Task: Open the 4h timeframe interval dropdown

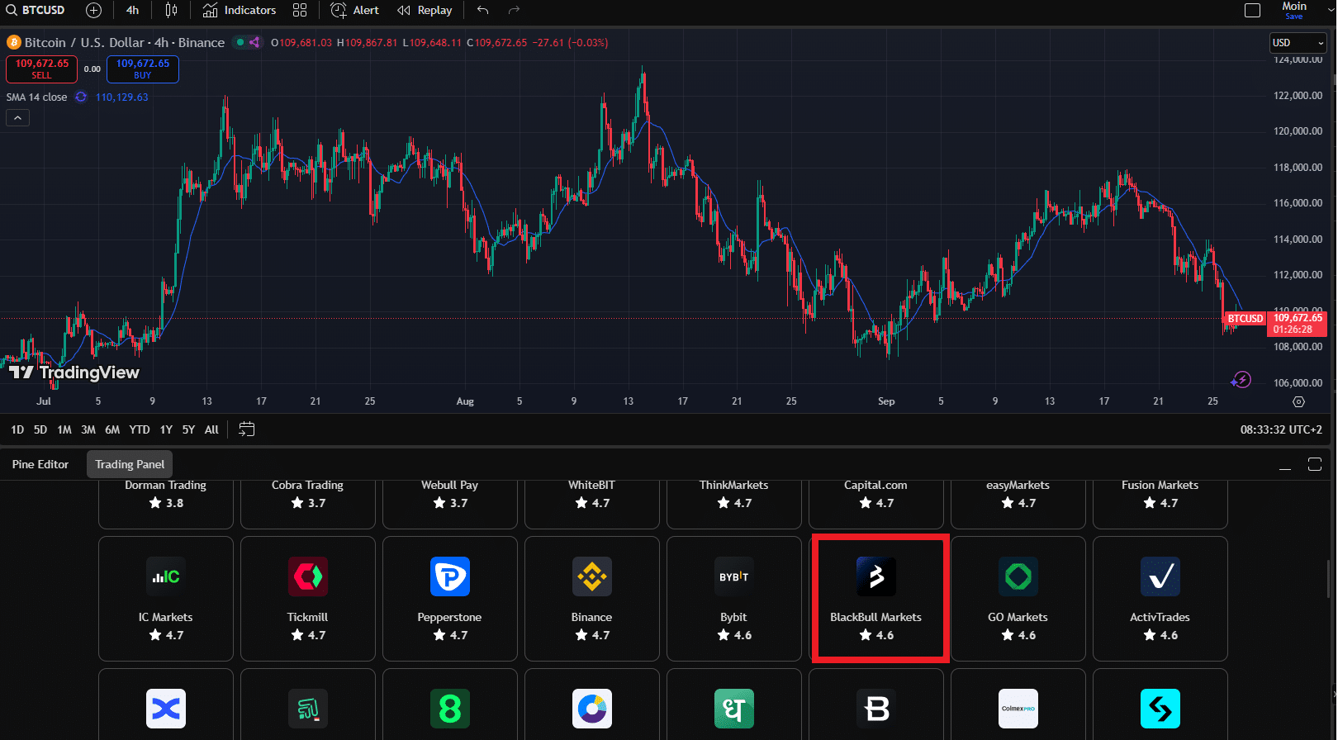Action: point(132,11)
